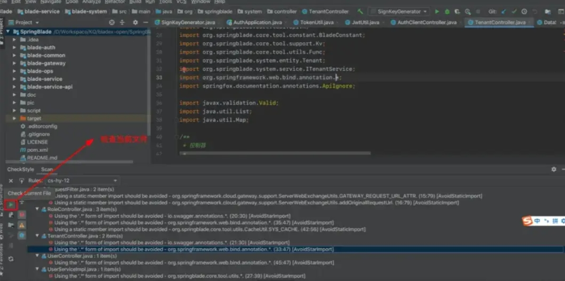The height and width of the screenshot is (281, 565).
Task: Toggle the warning triangle filter in CheckStyle
Action: click(22, 225)
